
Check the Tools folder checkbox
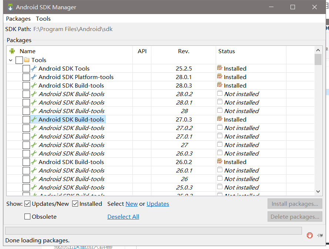pos(19,60)
